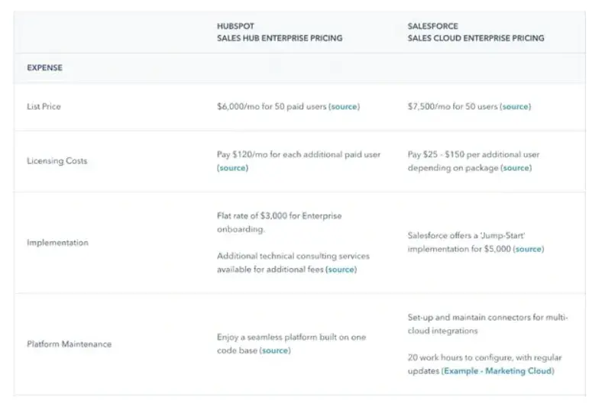Click Pay $120/mo for each additional paid user
This screenshot has height=413, width=602.
(299, 154)
